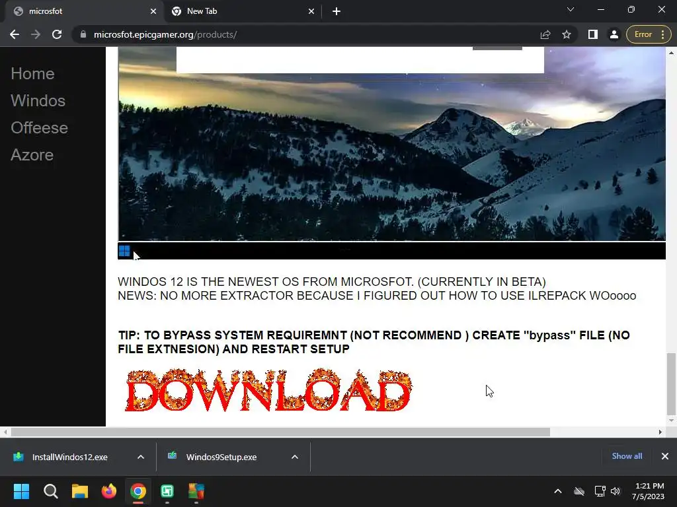This screenshot has width=677, height=507.
Task: Click the scroll down arrow
Action: (671, 421)
